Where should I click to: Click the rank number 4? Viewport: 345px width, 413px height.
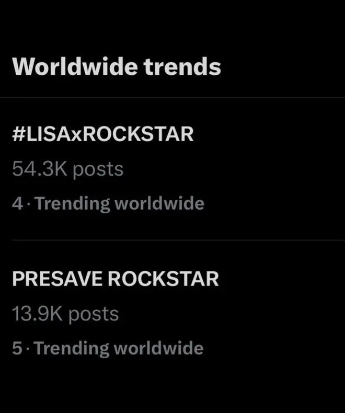(17, 203)
